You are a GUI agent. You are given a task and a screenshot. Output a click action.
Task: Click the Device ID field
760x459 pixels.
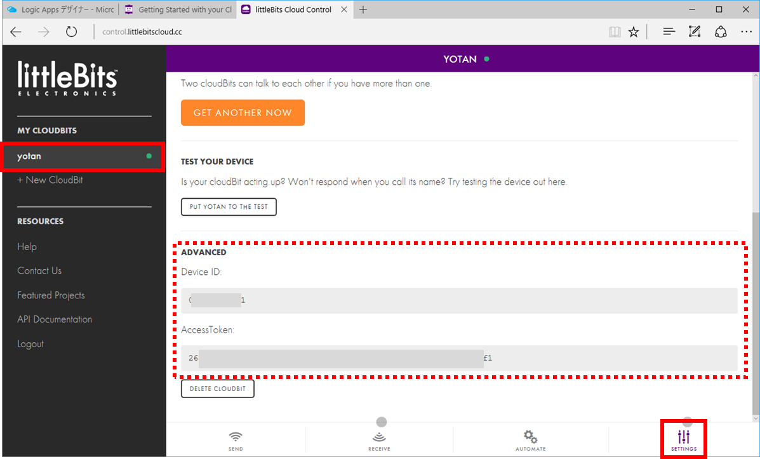point(459,300)
